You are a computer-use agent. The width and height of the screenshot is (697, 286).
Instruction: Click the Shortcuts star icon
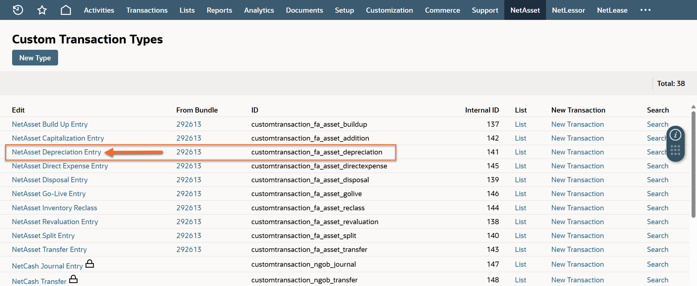pos(42,10)
